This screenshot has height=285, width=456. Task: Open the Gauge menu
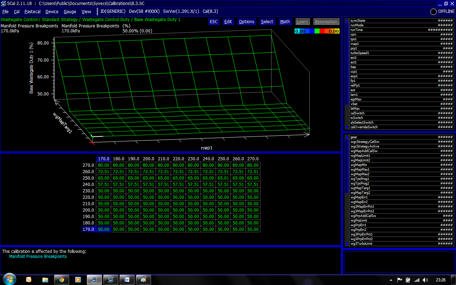(70, 11)
